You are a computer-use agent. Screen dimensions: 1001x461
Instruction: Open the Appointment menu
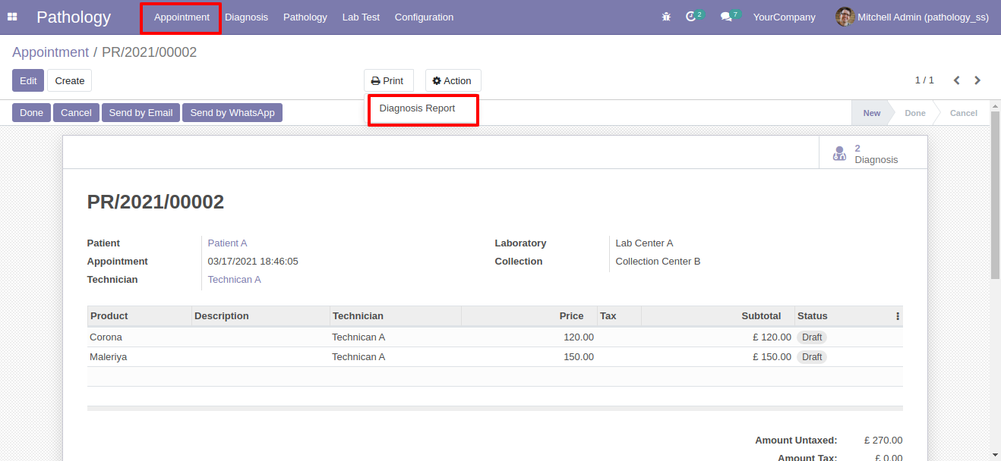click(x=182, y=17)
